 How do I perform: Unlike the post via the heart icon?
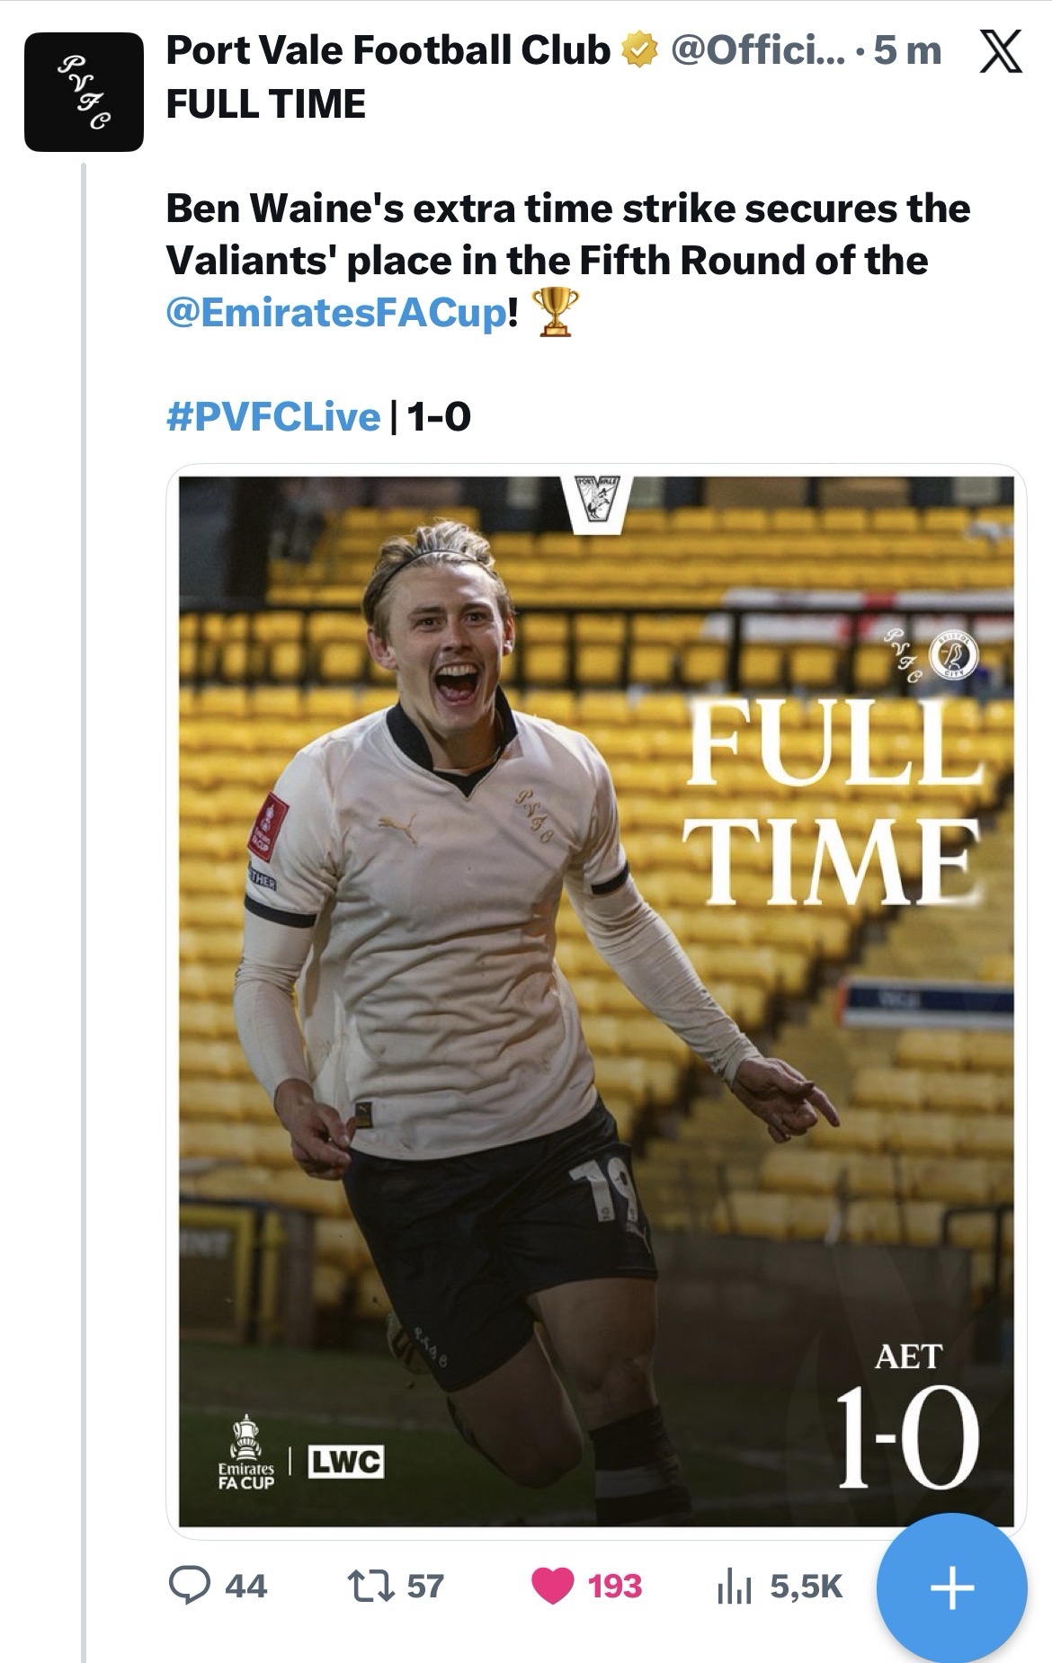coord(552,1585)
